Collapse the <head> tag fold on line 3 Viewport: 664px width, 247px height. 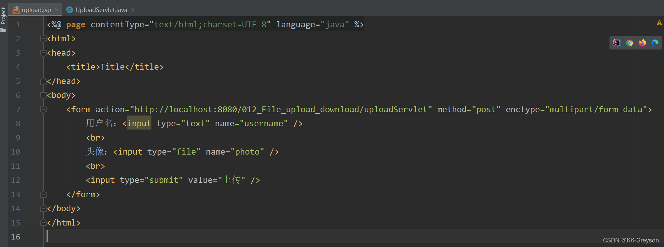tap(43, 53)
